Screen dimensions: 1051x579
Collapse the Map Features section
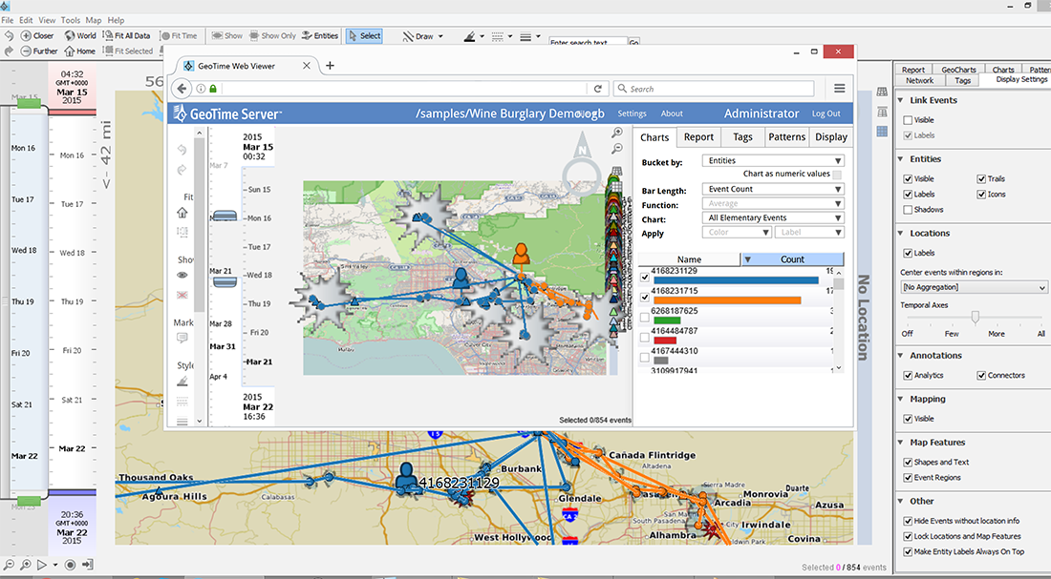[901, 444]
